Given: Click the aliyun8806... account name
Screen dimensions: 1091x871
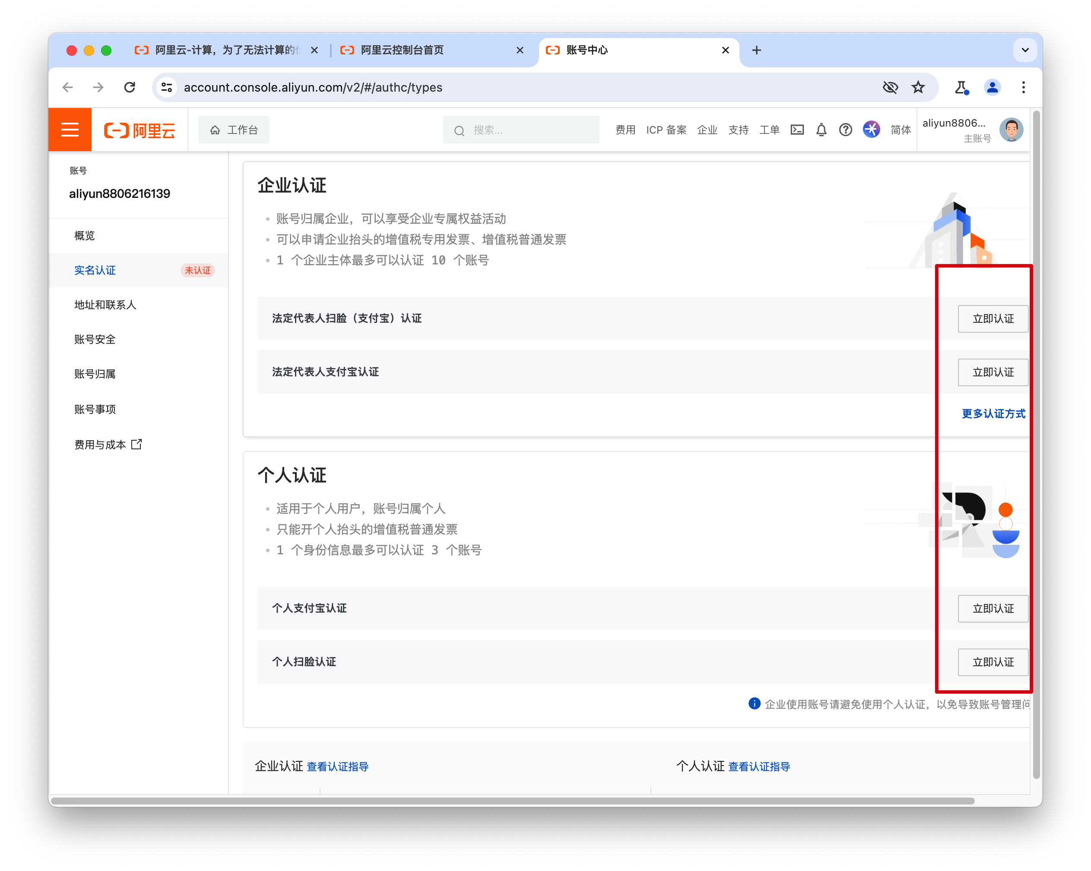Looking at the screenshot, I should point(953,123).
